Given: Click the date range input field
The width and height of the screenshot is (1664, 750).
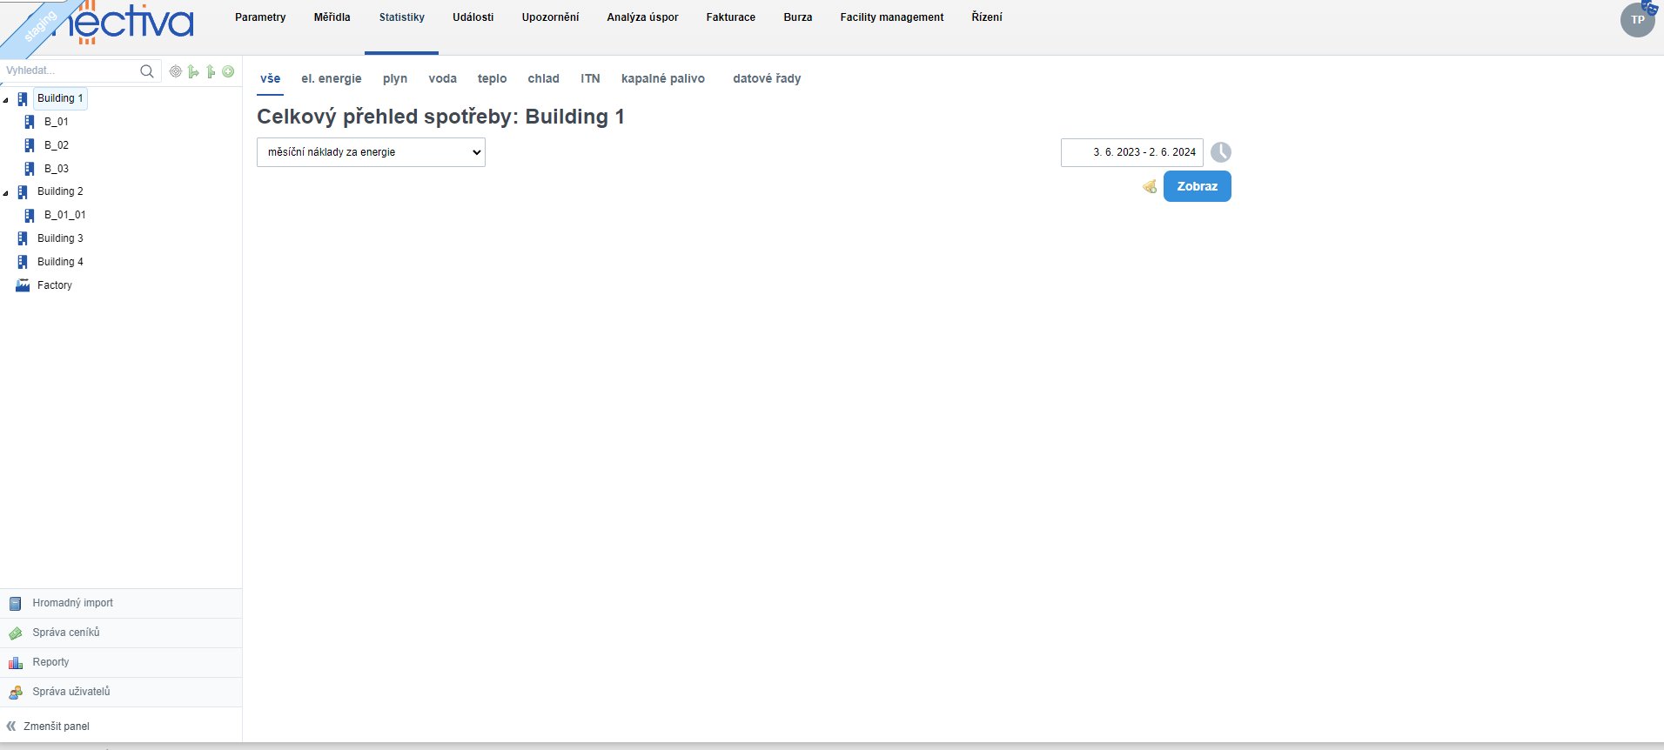Looking at the screenshot, I should point(1131,152).
